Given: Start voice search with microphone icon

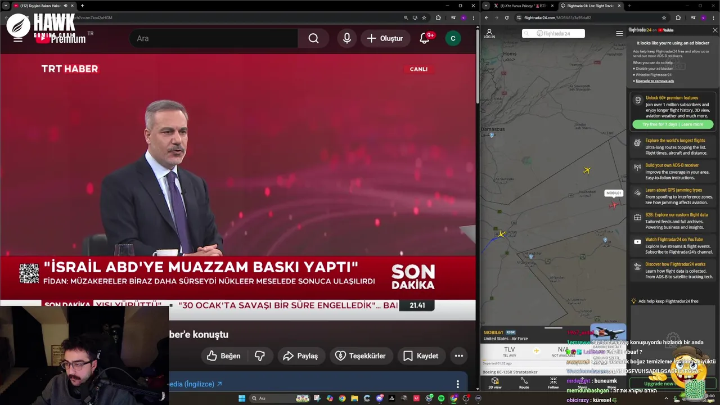Looking at the screenshot, I should (347, 38).
